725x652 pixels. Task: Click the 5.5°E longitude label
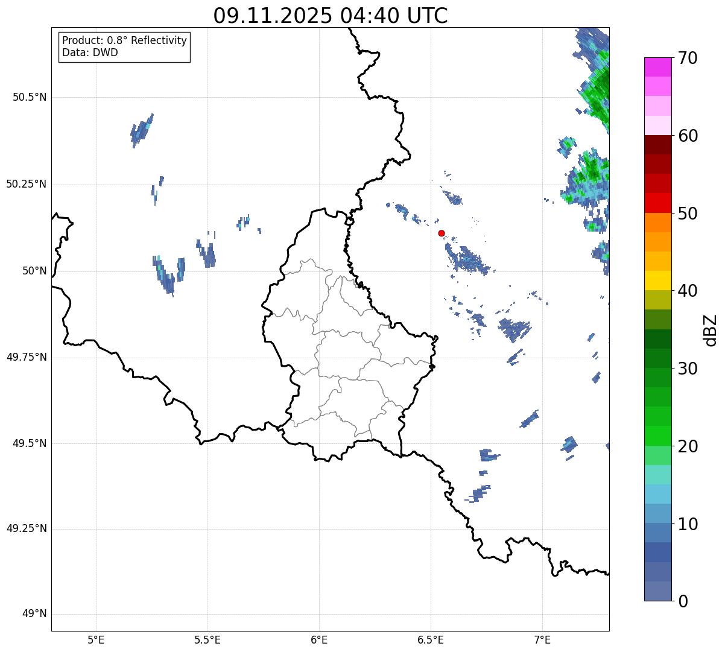[207, 639]
